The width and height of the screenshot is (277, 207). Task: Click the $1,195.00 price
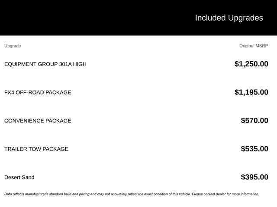(251, 92)
